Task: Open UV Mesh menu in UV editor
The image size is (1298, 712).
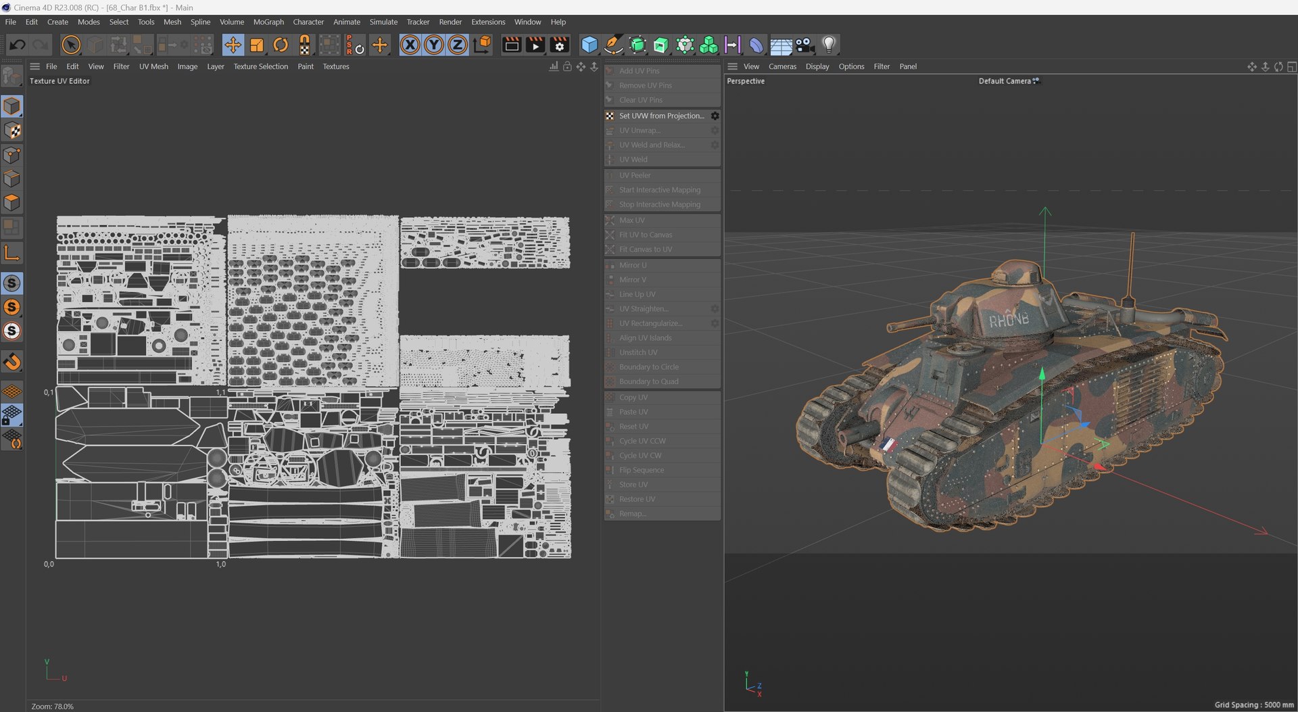Action: (153, 66)
